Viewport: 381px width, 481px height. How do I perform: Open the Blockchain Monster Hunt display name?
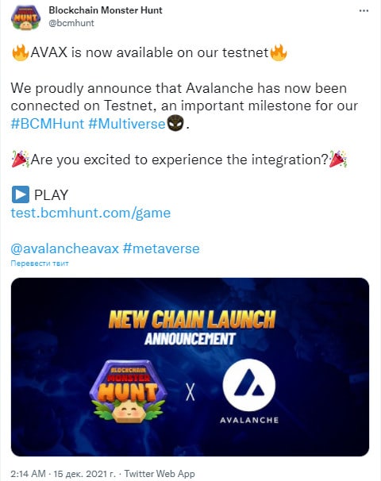pos(106,10)
